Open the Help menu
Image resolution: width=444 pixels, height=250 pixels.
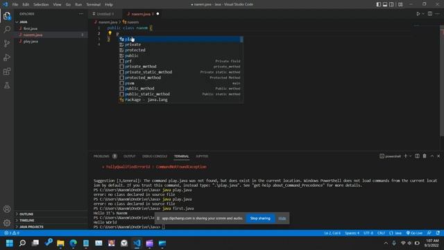point(109,4)
